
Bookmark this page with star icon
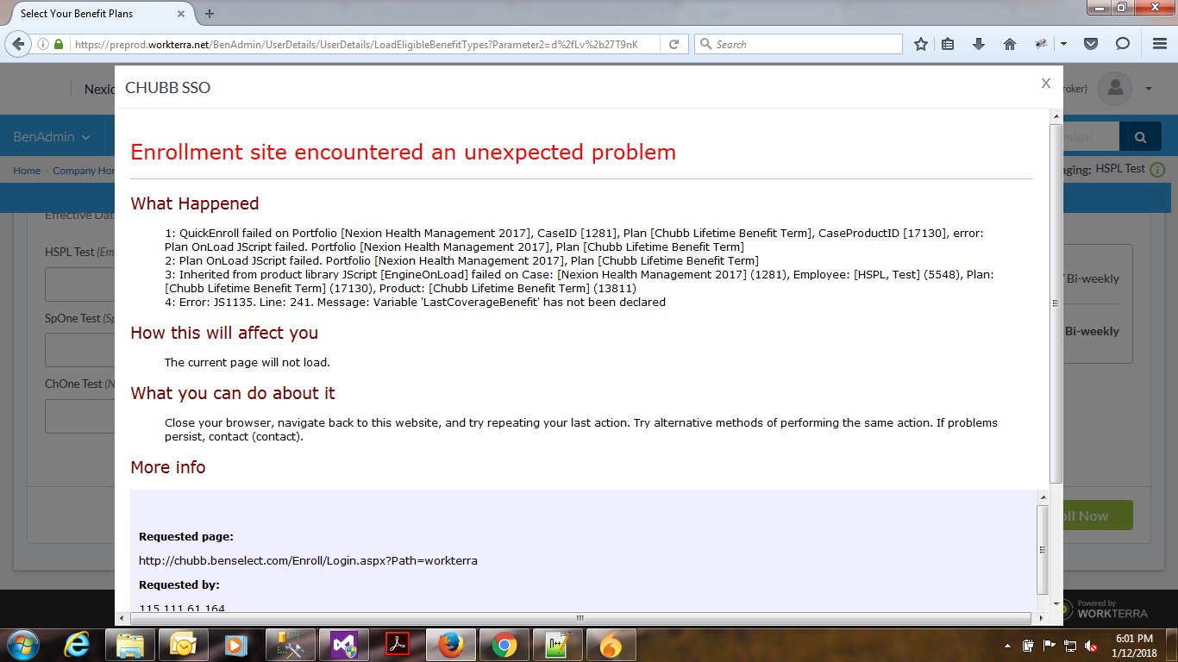coord(921,44)
